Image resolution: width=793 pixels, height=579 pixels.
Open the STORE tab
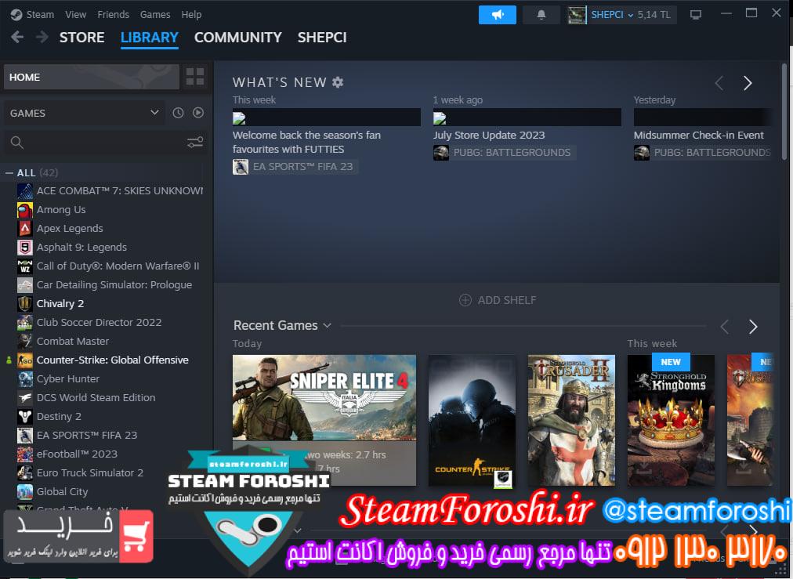coord(82,38)
